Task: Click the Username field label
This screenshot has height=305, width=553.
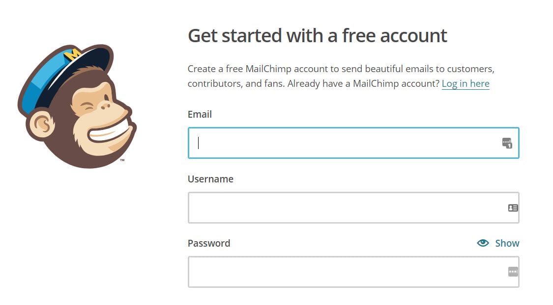Action: point(210,179)
